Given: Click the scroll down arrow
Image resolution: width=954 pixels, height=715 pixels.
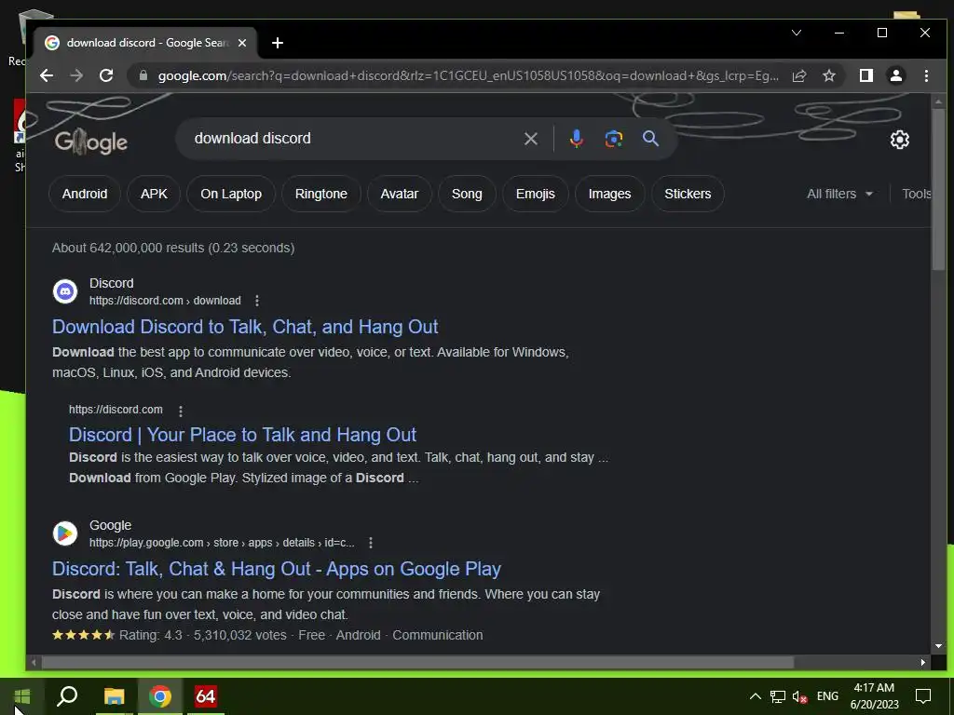Looking at the screenshot, I should pos(938,646).
